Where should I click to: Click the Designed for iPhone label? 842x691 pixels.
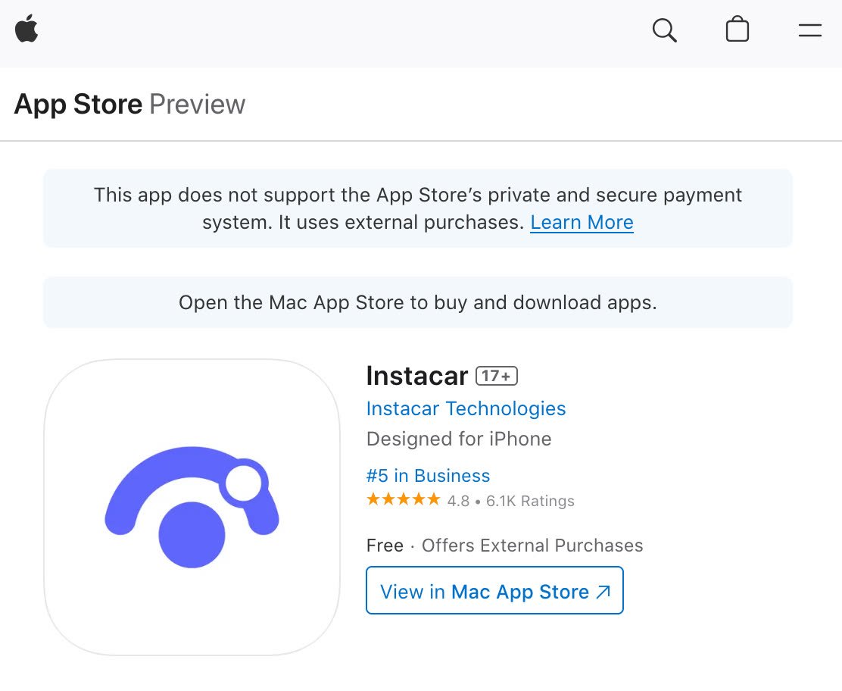point(459,439)
